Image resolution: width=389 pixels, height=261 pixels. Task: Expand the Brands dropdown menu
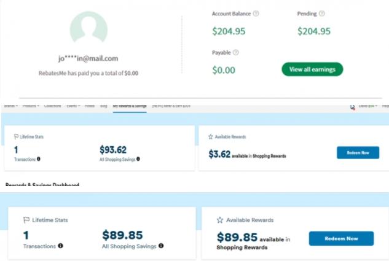(10, 106)
